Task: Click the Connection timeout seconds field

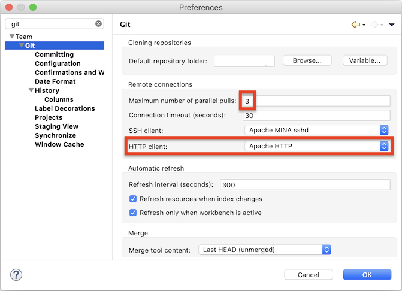Action: [316, 116]
